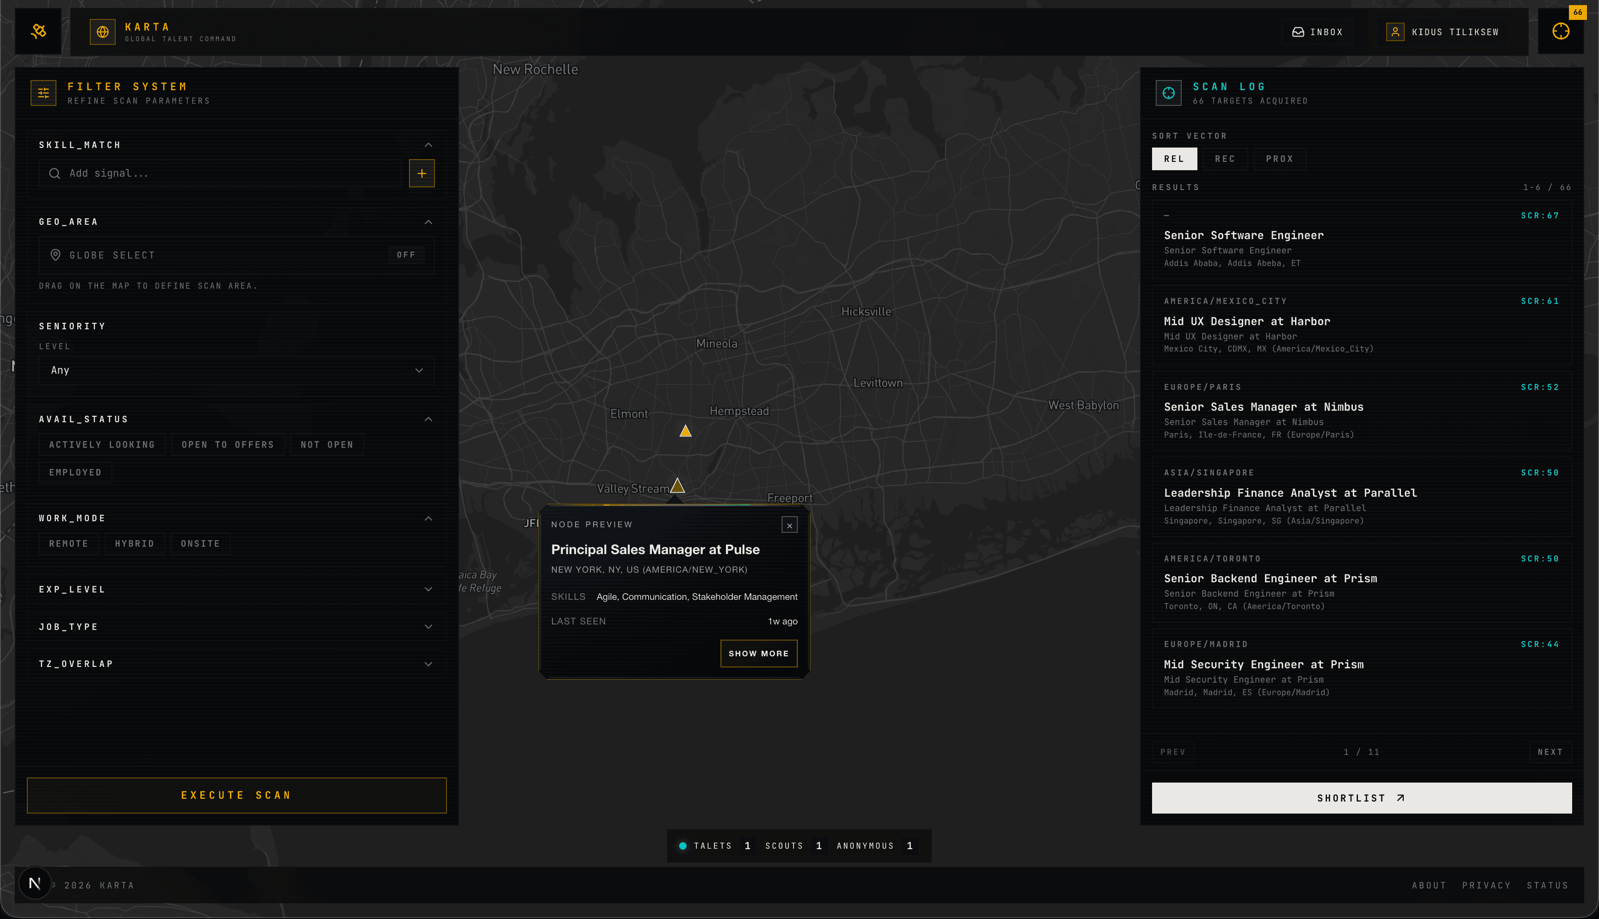The height and width of the screenshot is (919, 1599).
Task: Select the plus icon to add a skill signal
Action: [x=421, y=173]
